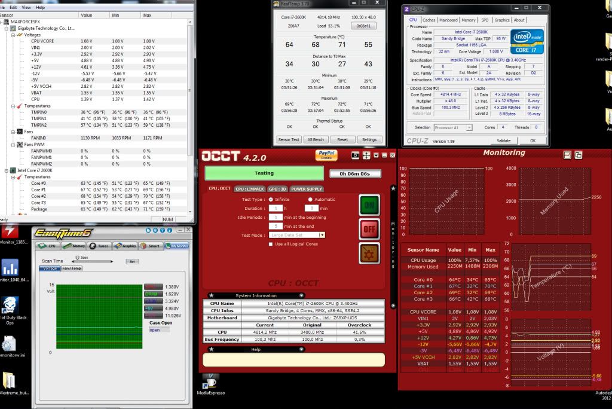Screen dimensions: 612x409
Task: Click the green ON button in OCCT
Action: pos(369,204)
